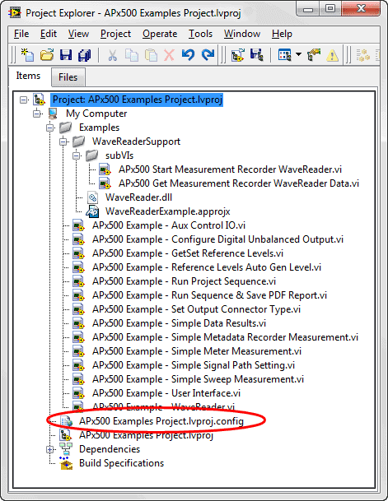Open the Operate menu

click(160, 34)
